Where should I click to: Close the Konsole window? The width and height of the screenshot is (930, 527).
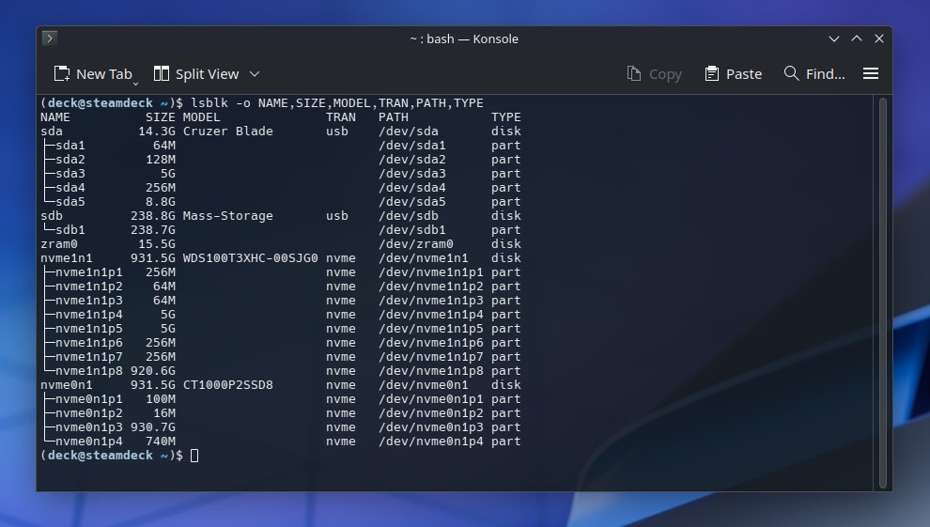[x=879, y=39]
